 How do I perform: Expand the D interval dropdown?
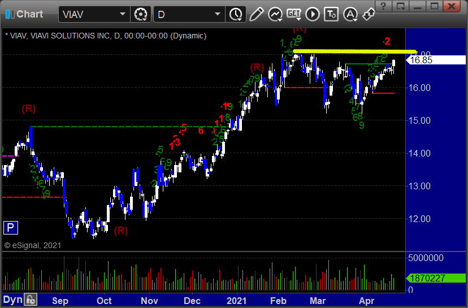218,14
